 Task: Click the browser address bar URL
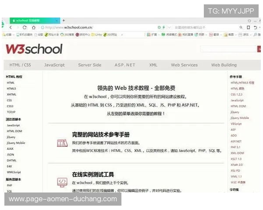[69, 28]
